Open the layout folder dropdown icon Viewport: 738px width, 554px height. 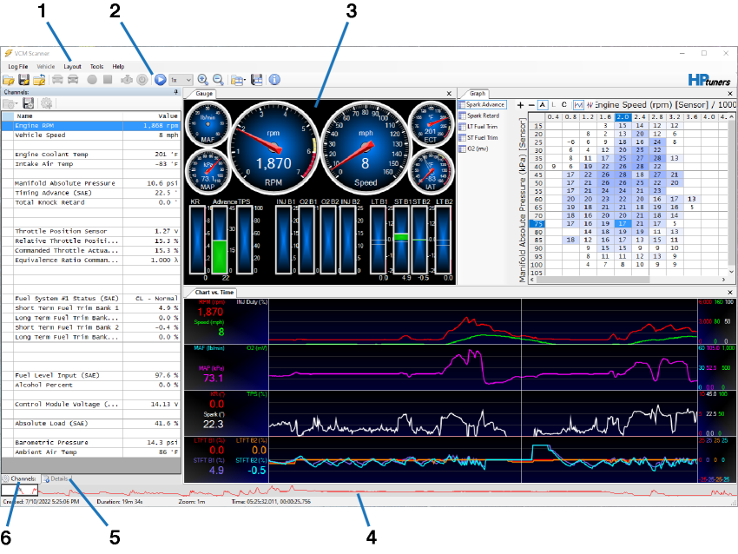point(238,80)
